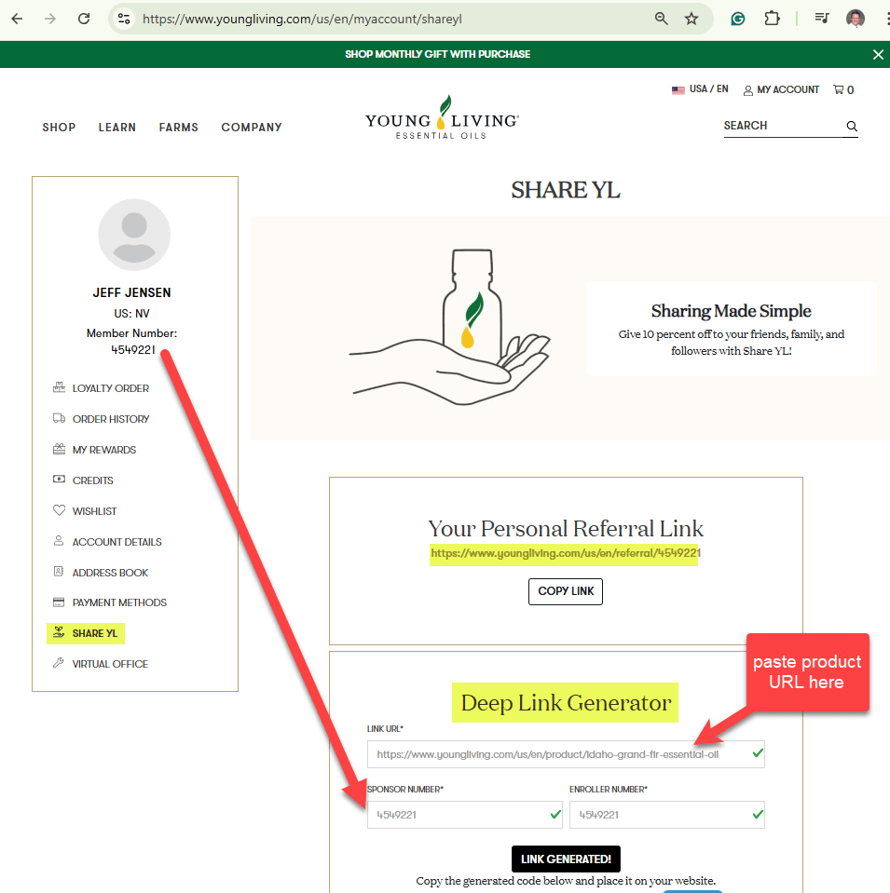Viewport: 890px width, 893px height.
Task: Click the USA flag icon
Action: click(x=678, y=90)
